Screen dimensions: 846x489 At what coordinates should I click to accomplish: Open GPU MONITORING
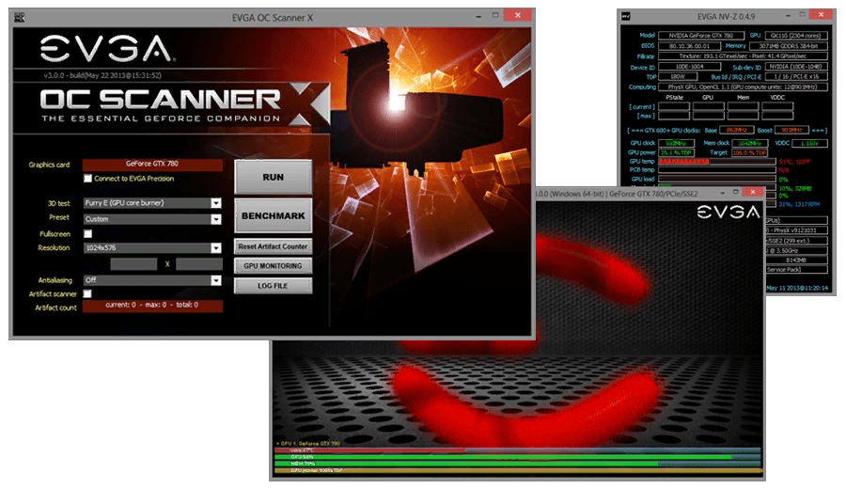[x=273, y=266]
